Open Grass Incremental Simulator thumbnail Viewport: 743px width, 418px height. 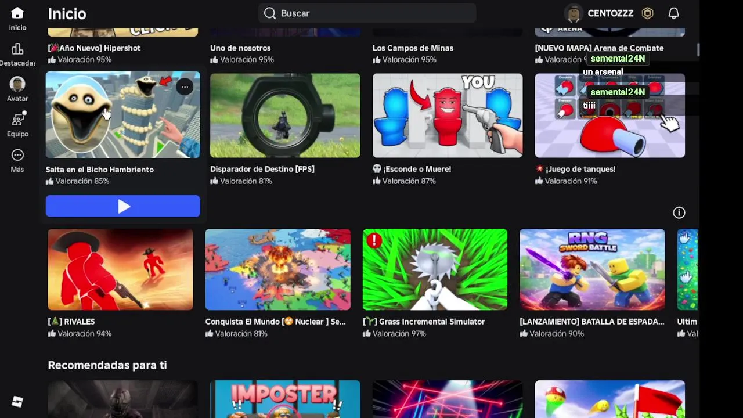pos(435,269)
